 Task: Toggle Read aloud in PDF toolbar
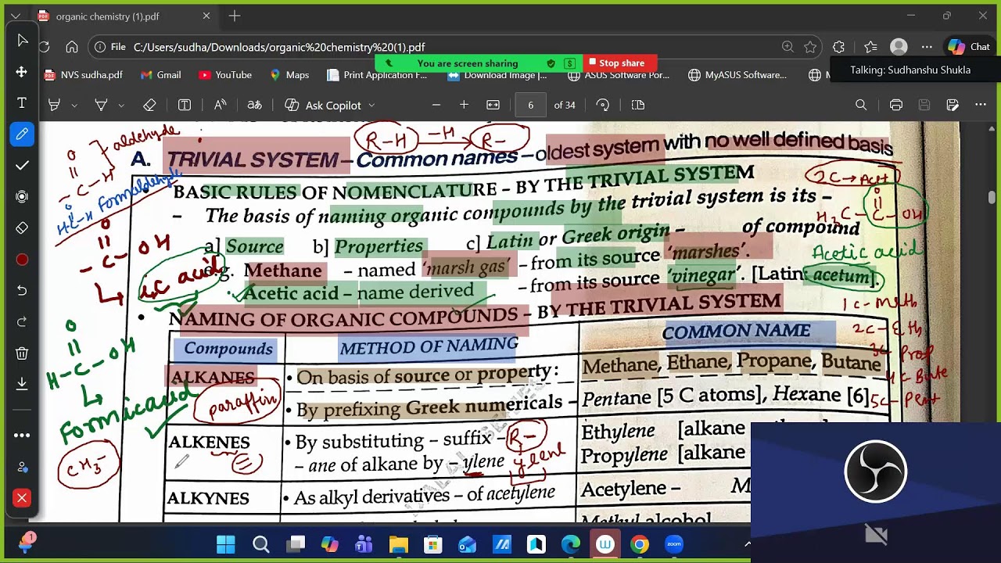point(220,105)
